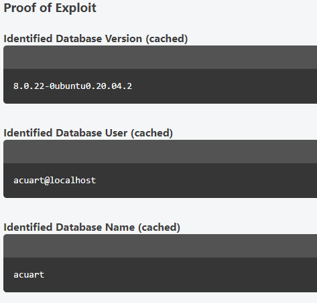Select the acuart@localhost user string

[x=55, y=181]
